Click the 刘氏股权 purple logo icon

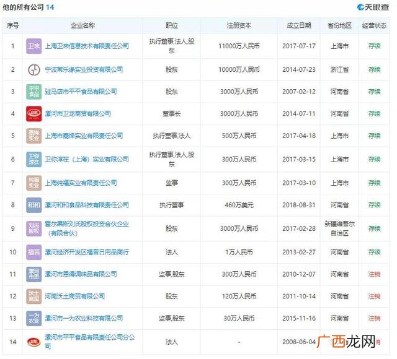pyautogui.click(x=34, y=228)
